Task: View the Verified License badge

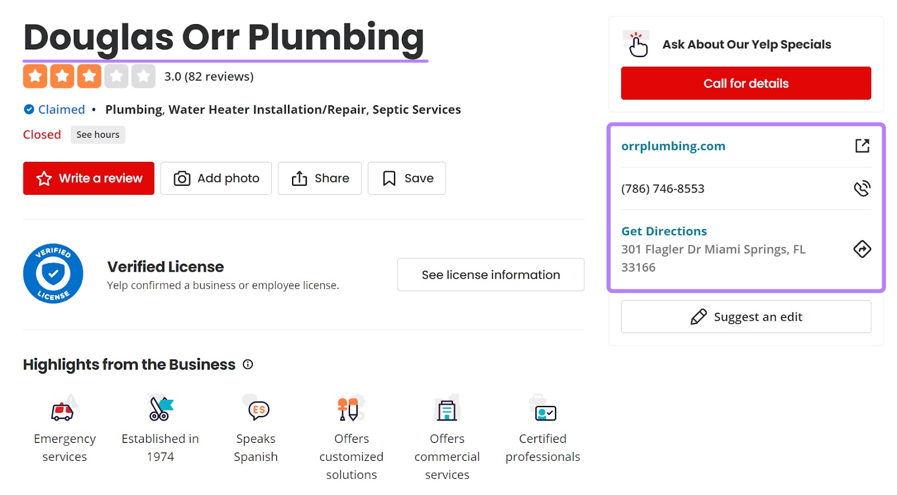Action: click(x=53, y=274)
